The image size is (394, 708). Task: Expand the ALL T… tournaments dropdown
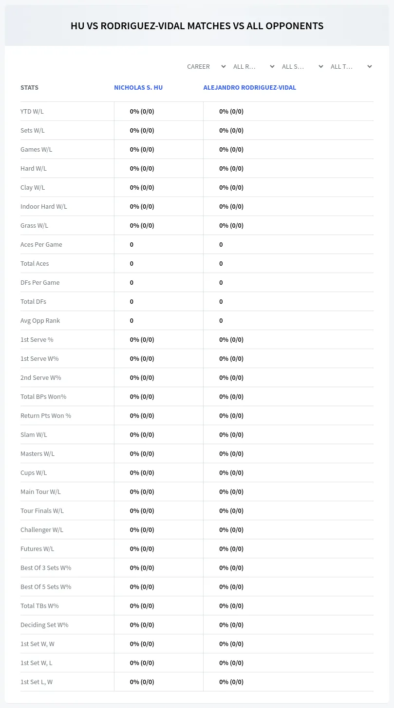351,66
